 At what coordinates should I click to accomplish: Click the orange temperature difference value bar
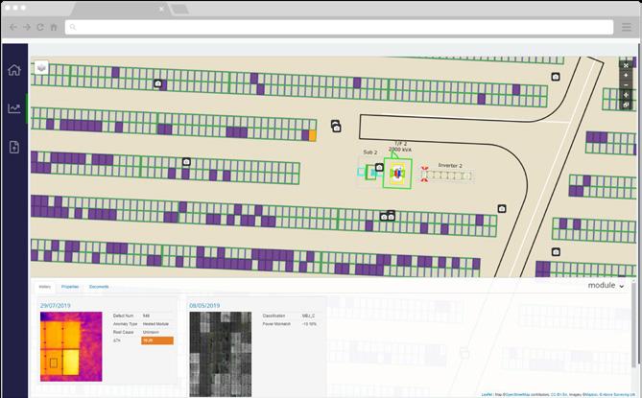tap(157, 340)
